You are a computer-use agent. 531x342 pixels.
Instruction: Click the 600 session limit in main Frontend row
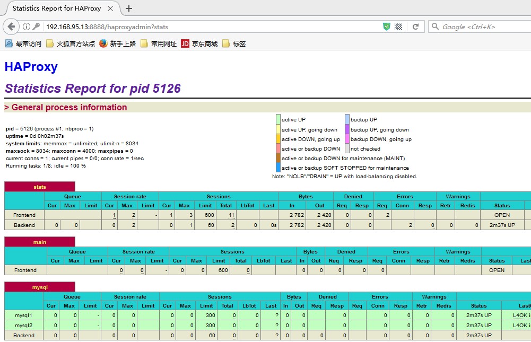coord(223,270)
